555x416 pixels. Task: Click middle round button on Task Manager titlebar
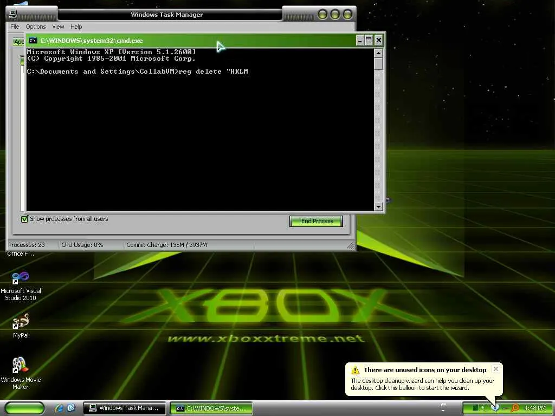pos(335,15)
